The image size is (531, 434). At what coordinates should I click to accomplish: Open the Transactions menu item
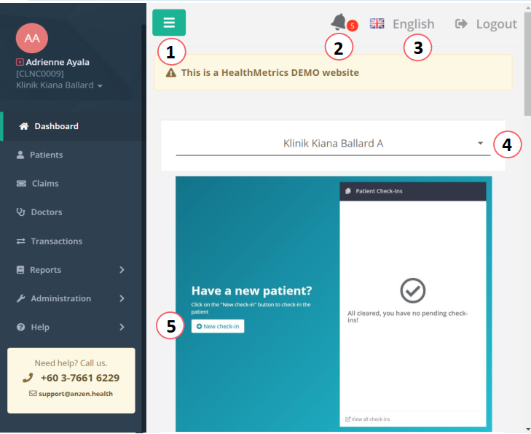tap(56, 241)
